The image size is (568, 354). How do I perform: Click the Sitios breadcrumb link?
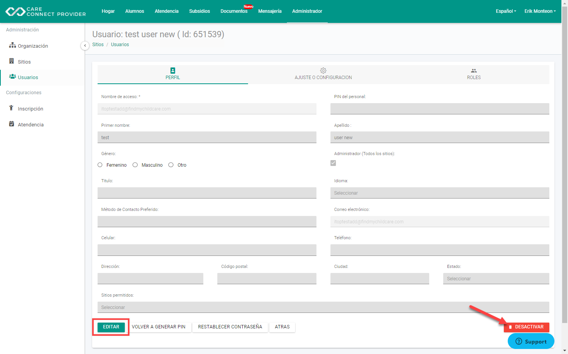click(x=98, y=45)
